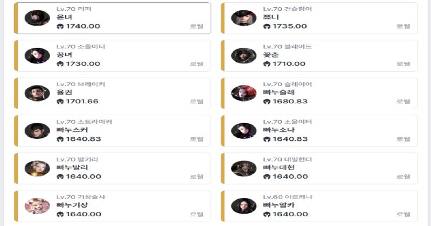
Task: Click the red-haired Slayer character avatar
Action: click(244, 93)
